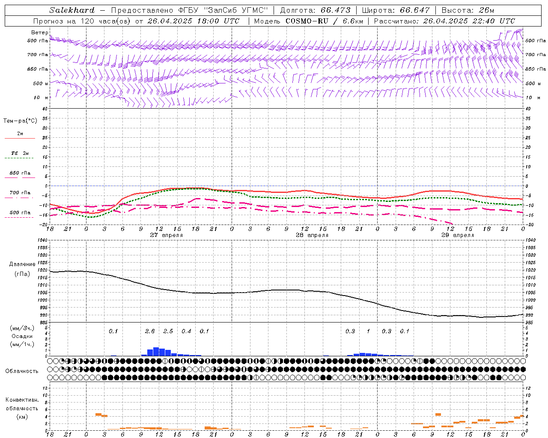Select the "Широта: 66.647" latitude text
548x438 pixels.
click(396, 10)
